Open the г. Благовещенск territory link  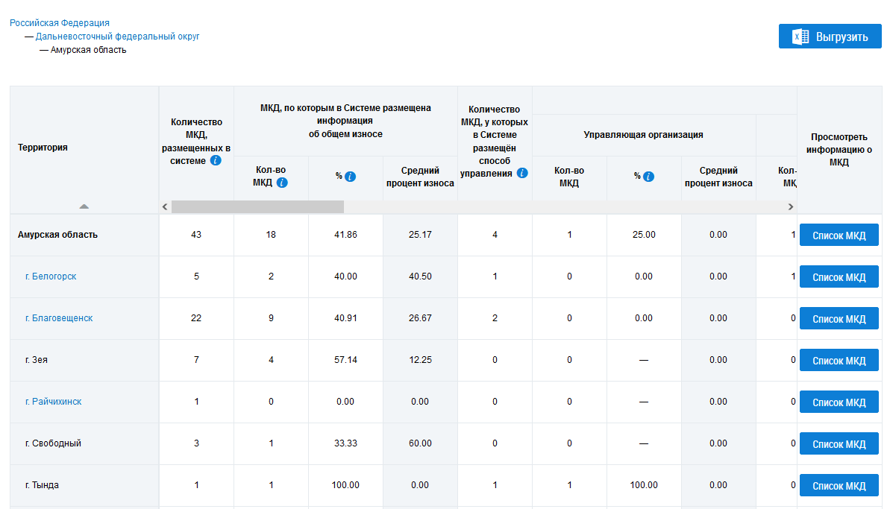coord(59,318)
